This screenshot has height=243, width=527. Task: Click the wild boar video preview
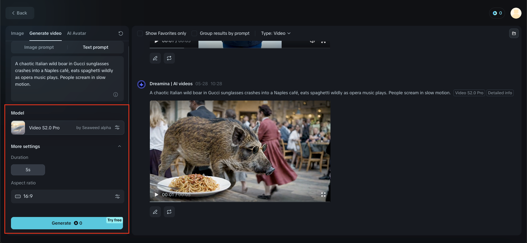tap(240, 151)
